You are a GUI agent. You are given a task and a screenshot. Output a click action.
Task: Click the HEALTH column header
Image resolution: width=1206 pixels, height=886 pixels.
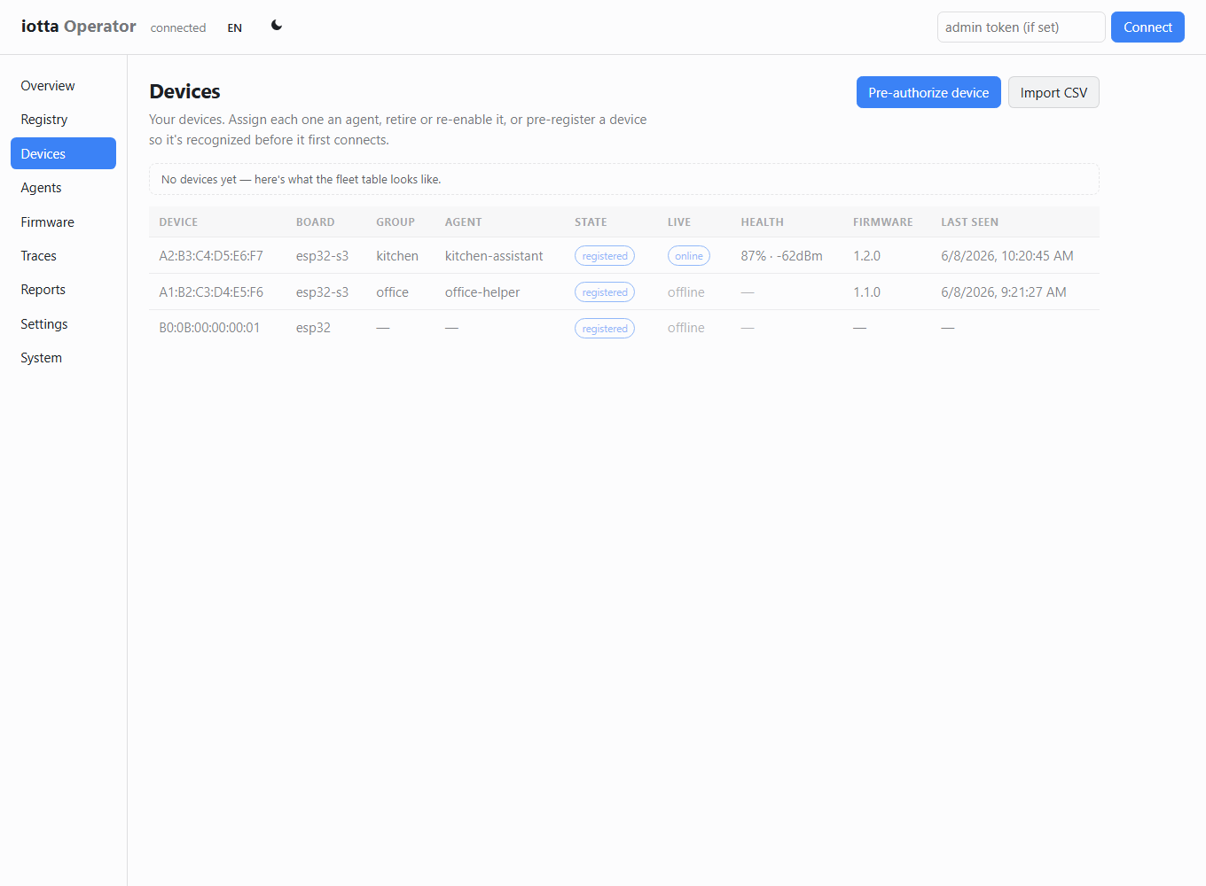(x=763, y=222)
